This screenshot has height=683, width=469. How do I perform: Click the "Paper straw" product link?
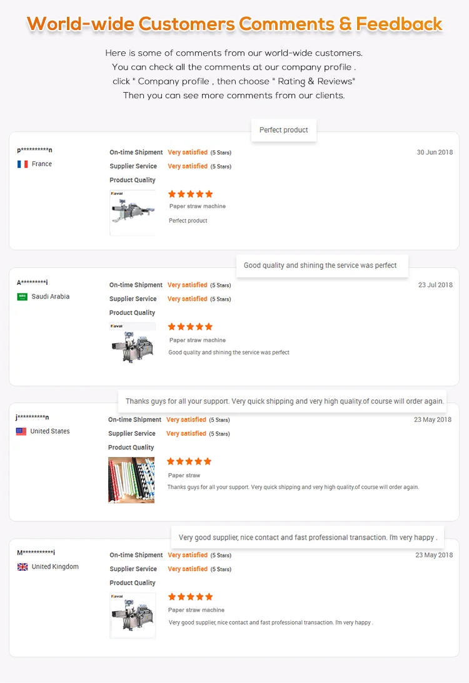(184, 476)
